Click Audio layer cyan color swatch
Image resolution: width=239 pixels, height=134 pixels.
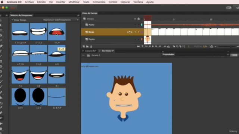(142, 25)
